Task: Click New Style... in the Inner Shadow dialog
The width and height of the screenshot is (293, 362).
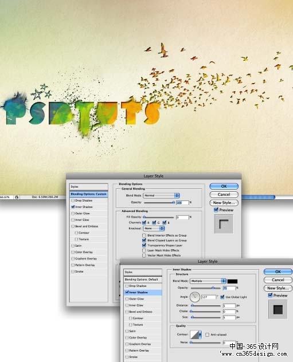Action: click(278, 288)
